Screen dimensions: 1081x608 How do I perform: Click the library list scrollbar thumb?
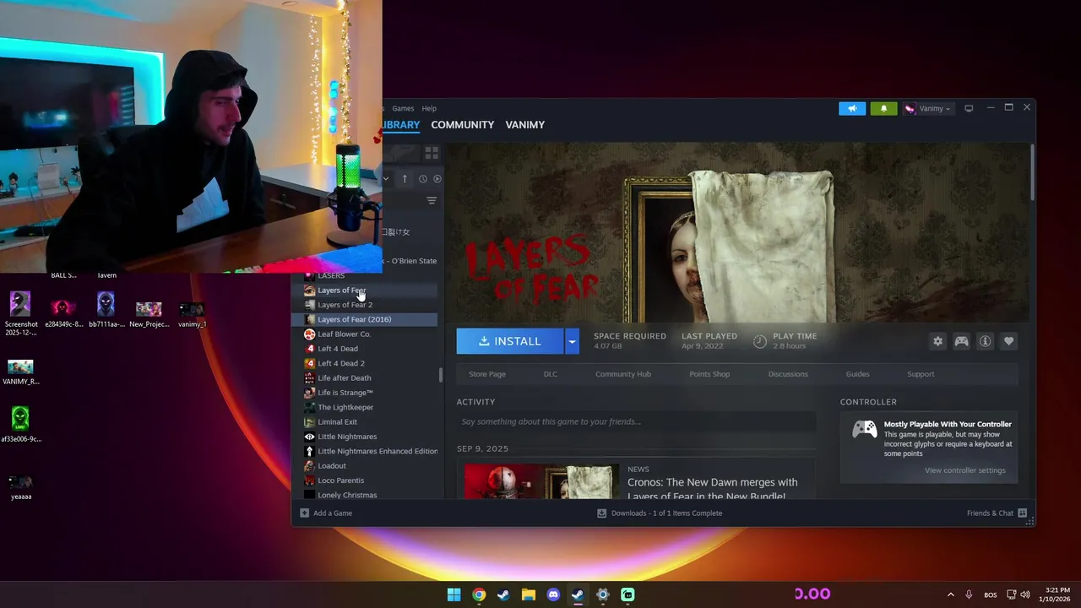tap(440, 375)
